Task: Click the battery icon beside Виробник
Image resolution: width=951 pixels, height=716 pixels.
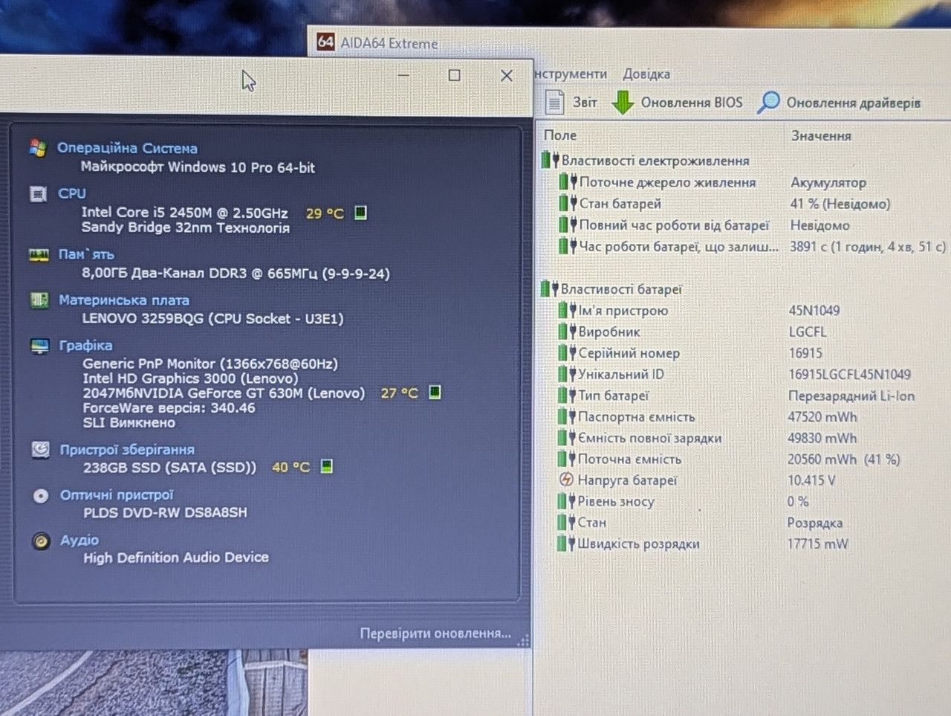Action: [568, 332]
